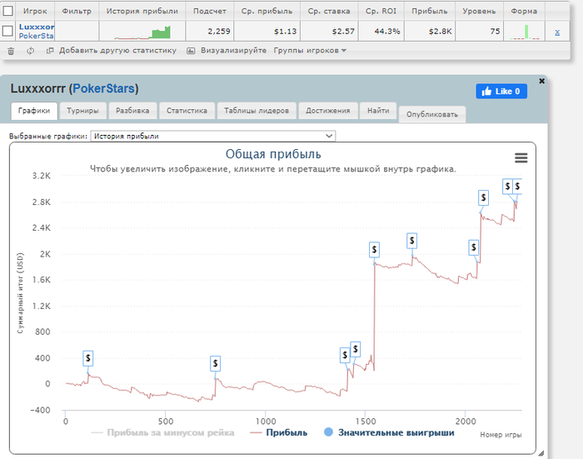Open the 'Статистика' tab
This screenshot has height=459, width=583.
tap(187, 111)
